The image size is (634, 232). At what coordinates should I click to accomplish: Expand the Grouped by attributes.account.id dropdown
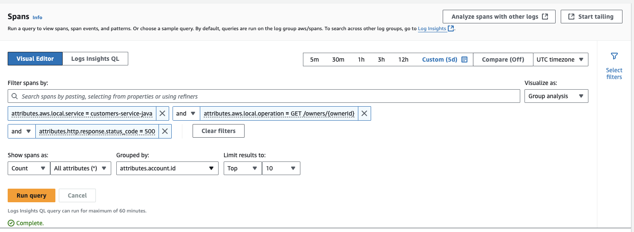click(x=167, y=168)
